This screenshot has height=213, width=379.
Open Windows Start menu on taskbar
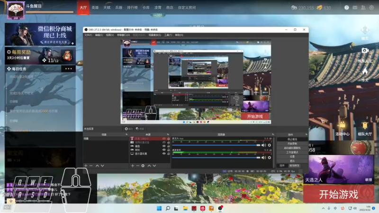[159, 208]
